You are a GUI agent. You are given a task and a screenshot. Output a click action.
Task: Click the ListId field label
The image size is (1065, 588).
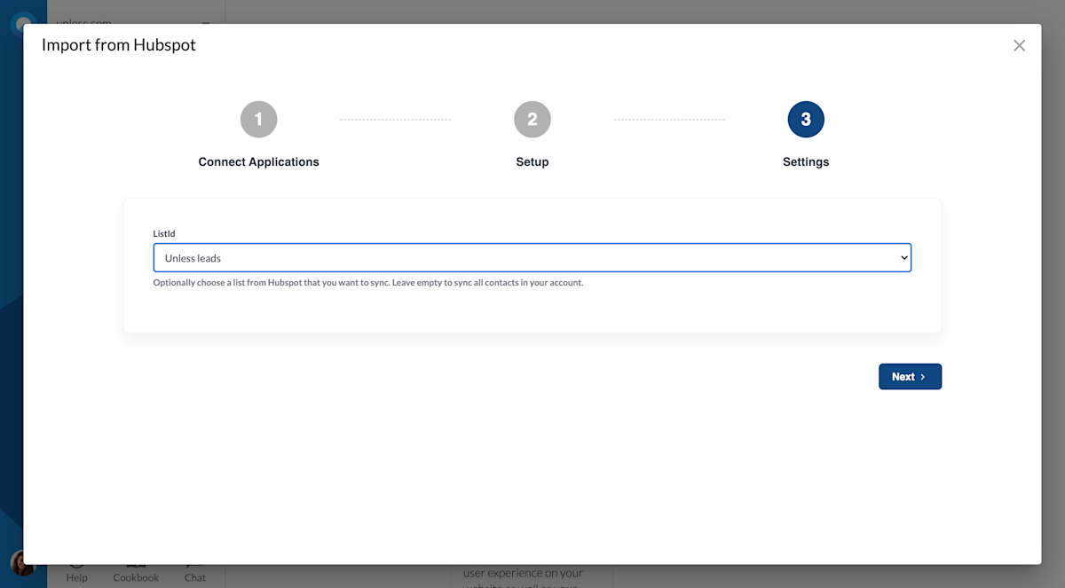point(164,234)
